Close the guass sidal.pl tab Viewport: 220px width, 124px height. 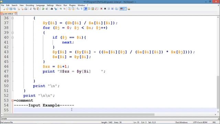[15, 14]
